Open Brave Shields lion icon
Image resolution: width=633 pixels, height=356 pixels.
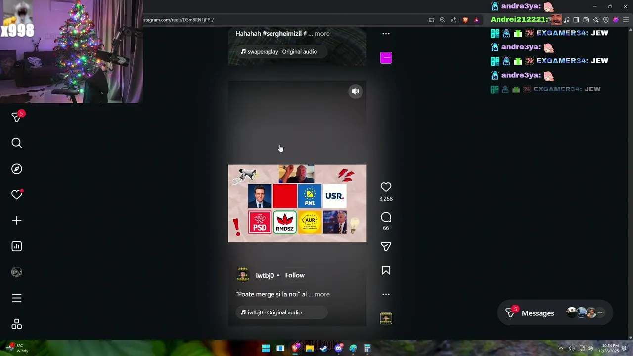click(465, 20)
